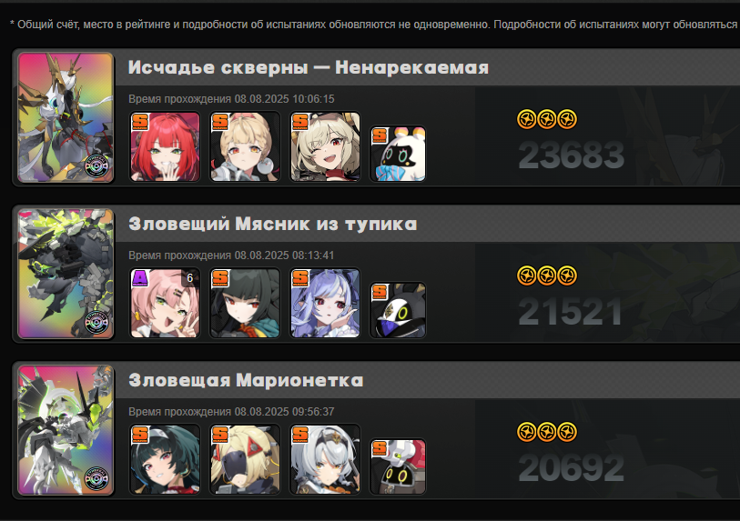Open the Зловещий Мясник boss thumbnail
The image size is (740, 521).
66,274
